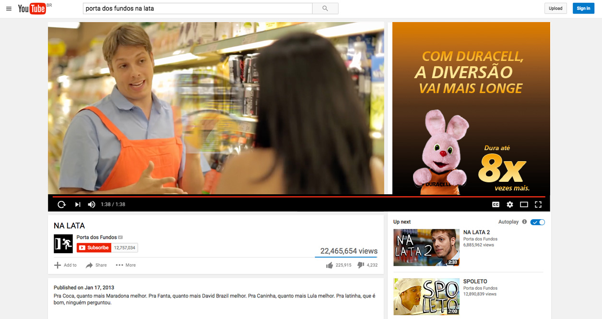
Task: Seek on the red progress bar
Action: click(298, 196)
